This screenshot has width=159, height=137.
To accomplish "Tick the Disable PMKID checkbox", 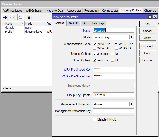I will tap(95, 119).
